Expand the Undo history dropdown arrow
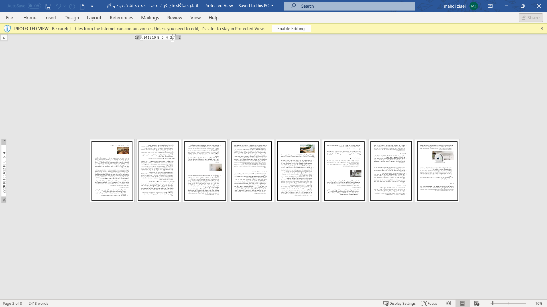547x307 pixels. pos(65,6)
